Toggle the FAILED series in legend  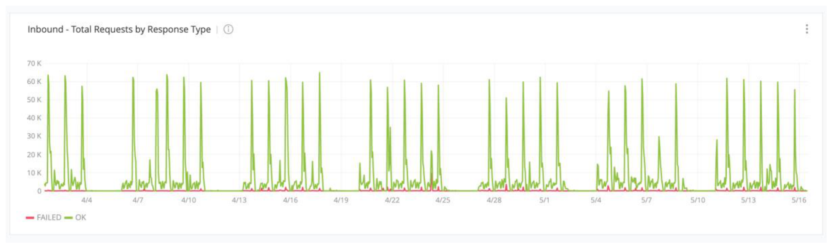43,217
